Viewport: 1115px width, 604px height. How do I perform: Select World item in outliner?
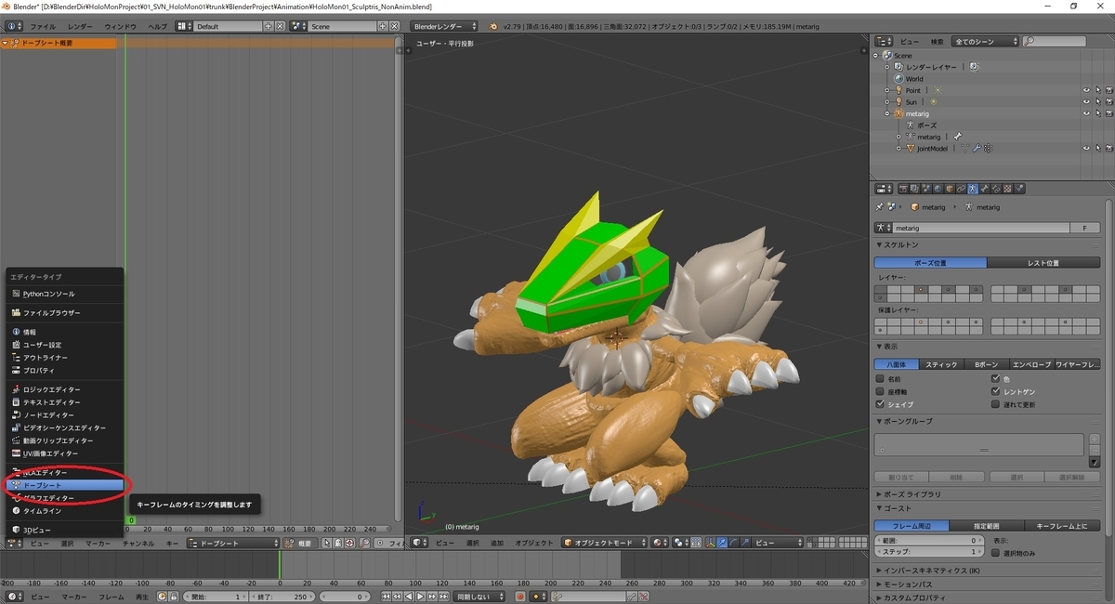(x=914, y=79)
